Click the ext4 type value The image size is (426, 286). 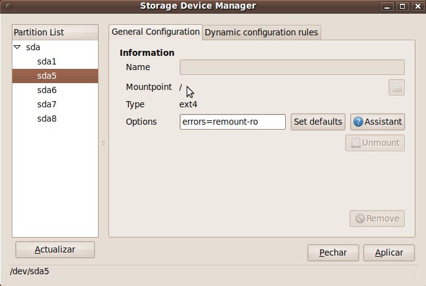coord(189,104)
